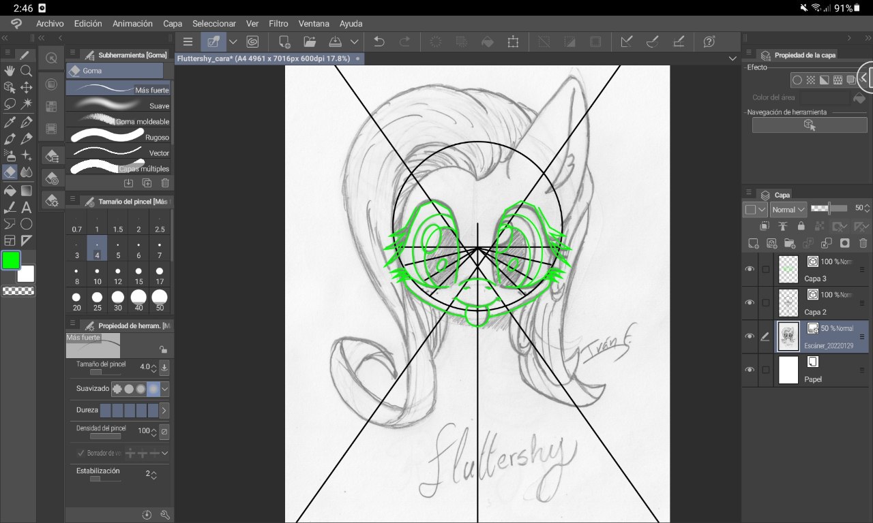Image resolution: width=873 pixels, height=523 pixels.
Task: Select the Operation object tool
Action: click(x=10, y=87)
